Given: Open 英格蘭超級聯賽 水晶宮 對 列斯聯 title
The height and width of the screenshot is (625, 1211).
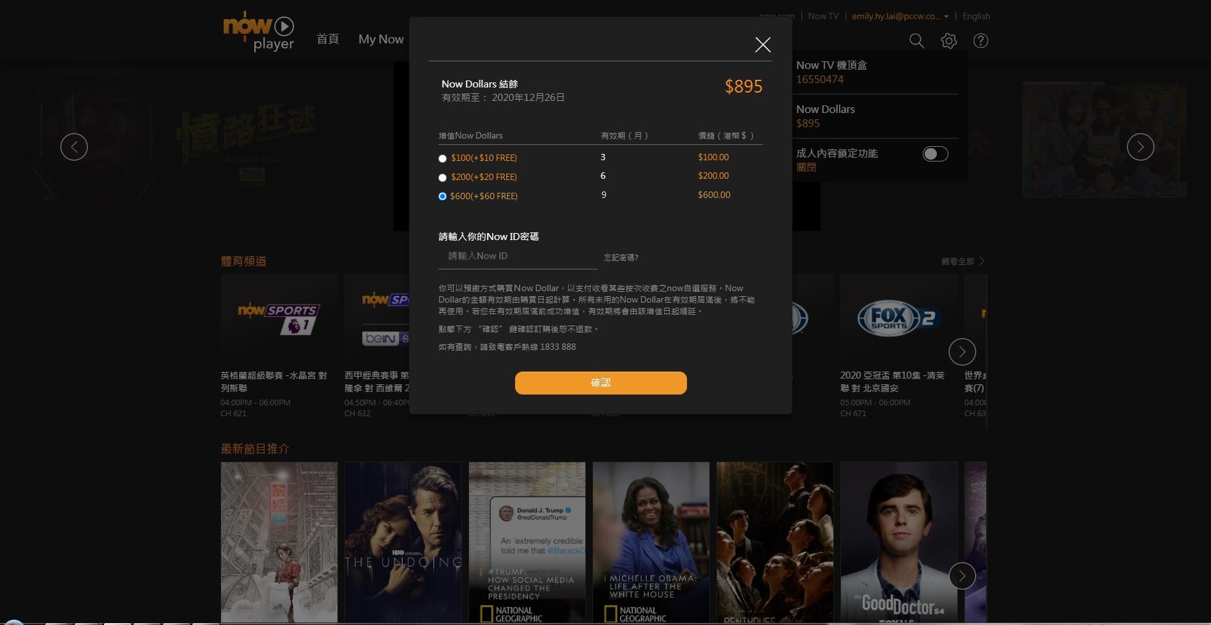Looking at the screenshot, I should click(274, 381).
